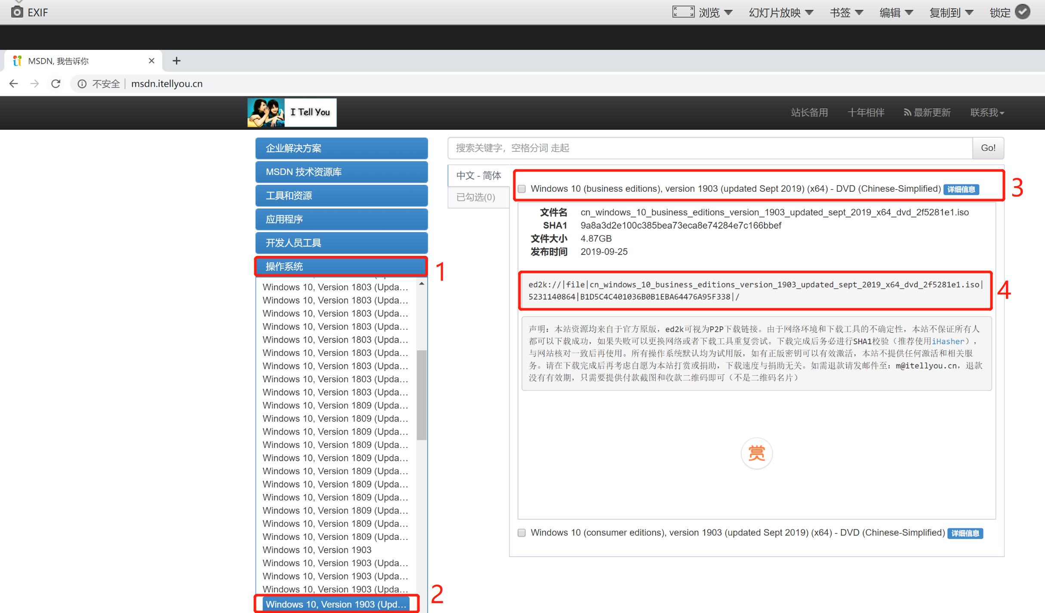Check the business editions 1903 checkbox
This screenshot has height=613, width=1045.
[x=522, y=189]
